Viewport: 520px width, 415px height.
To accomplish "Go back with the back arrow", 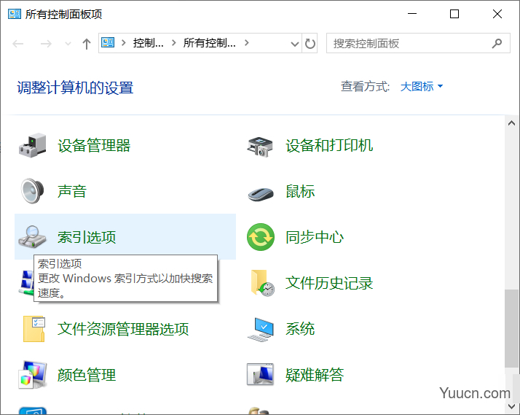I will [x=18, y=44].
